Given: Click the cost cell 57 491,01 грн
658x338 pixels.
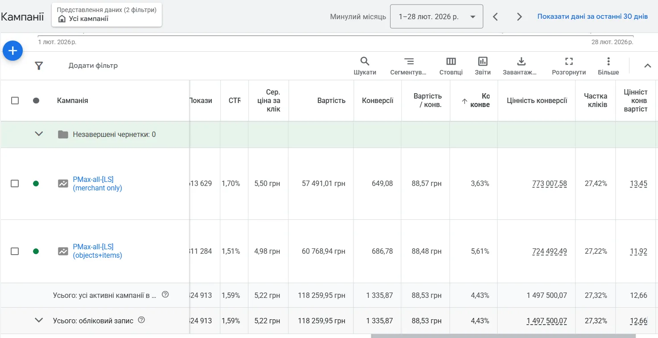Looking at the screenshot, I should click(x=323, y=183).
